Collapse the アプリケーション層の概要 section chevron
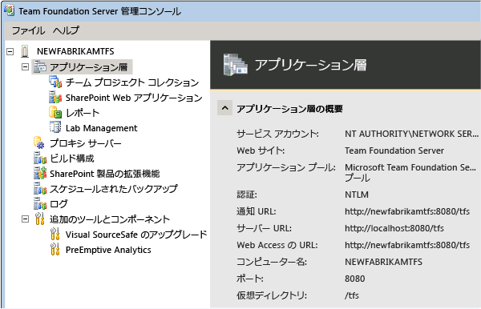Viewport: 481px width, 309px height. point(224,108)
